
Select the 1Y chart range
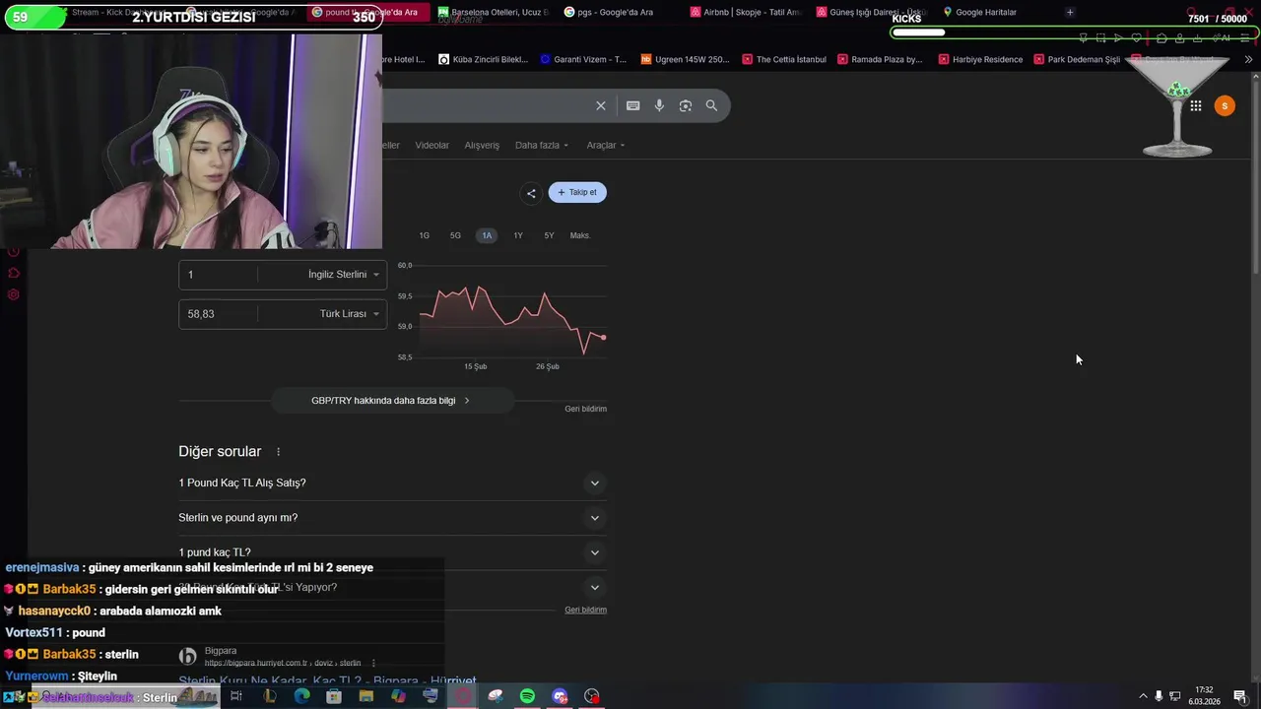pos(518,235)
